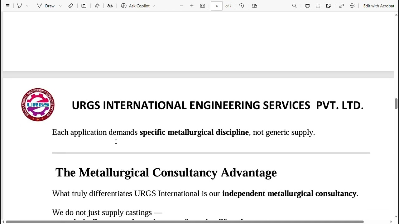399x224 pixels.
Task: Click vertical scrollbar up arrow
Action: tap(396, 15)
